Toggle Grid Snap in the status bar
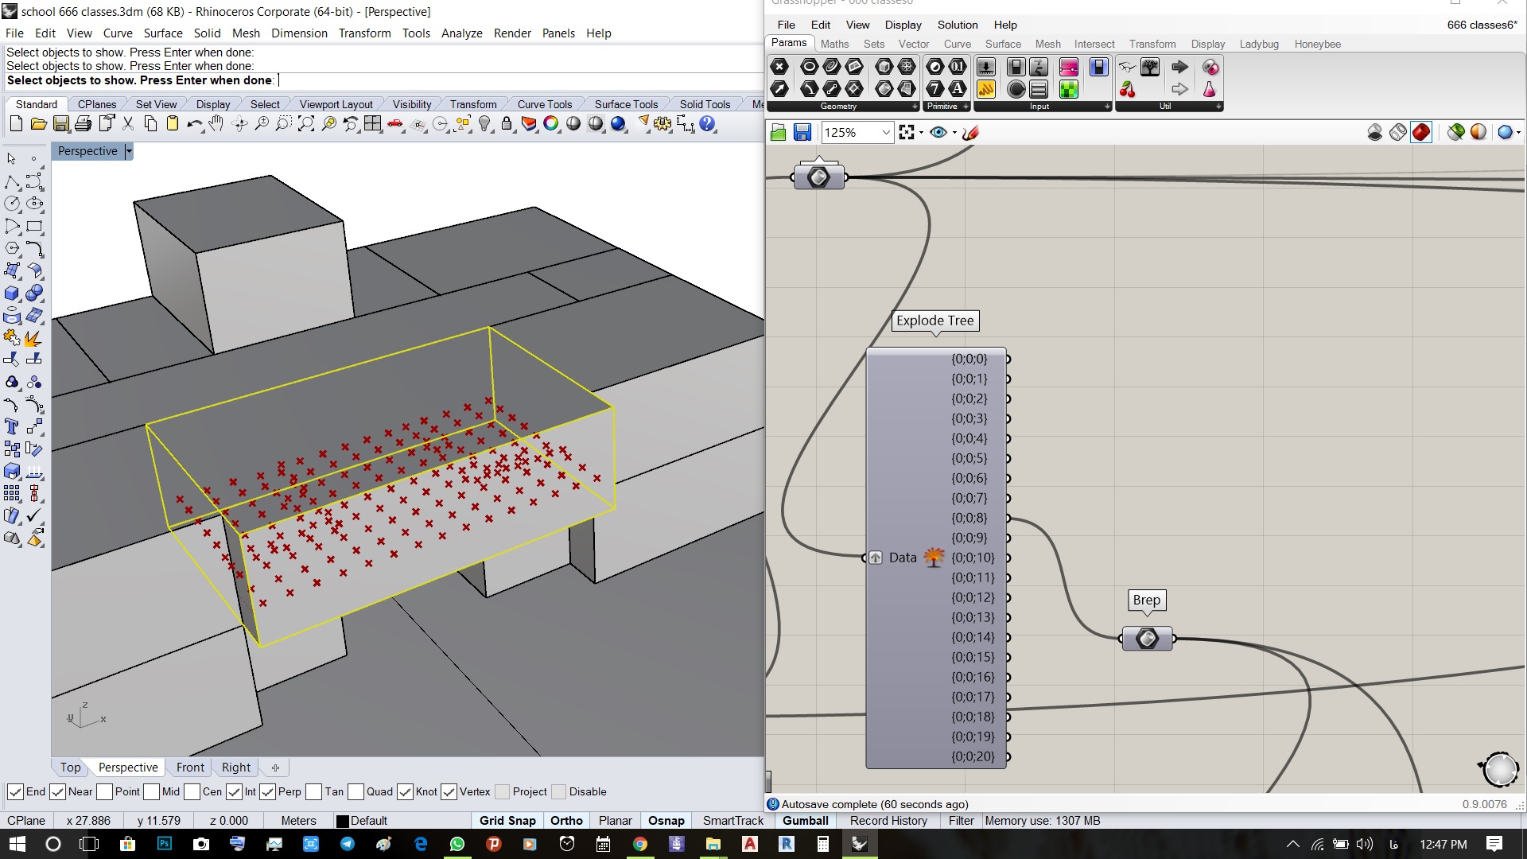Viewport: 1527px width, 859px height. click(507, 821)
